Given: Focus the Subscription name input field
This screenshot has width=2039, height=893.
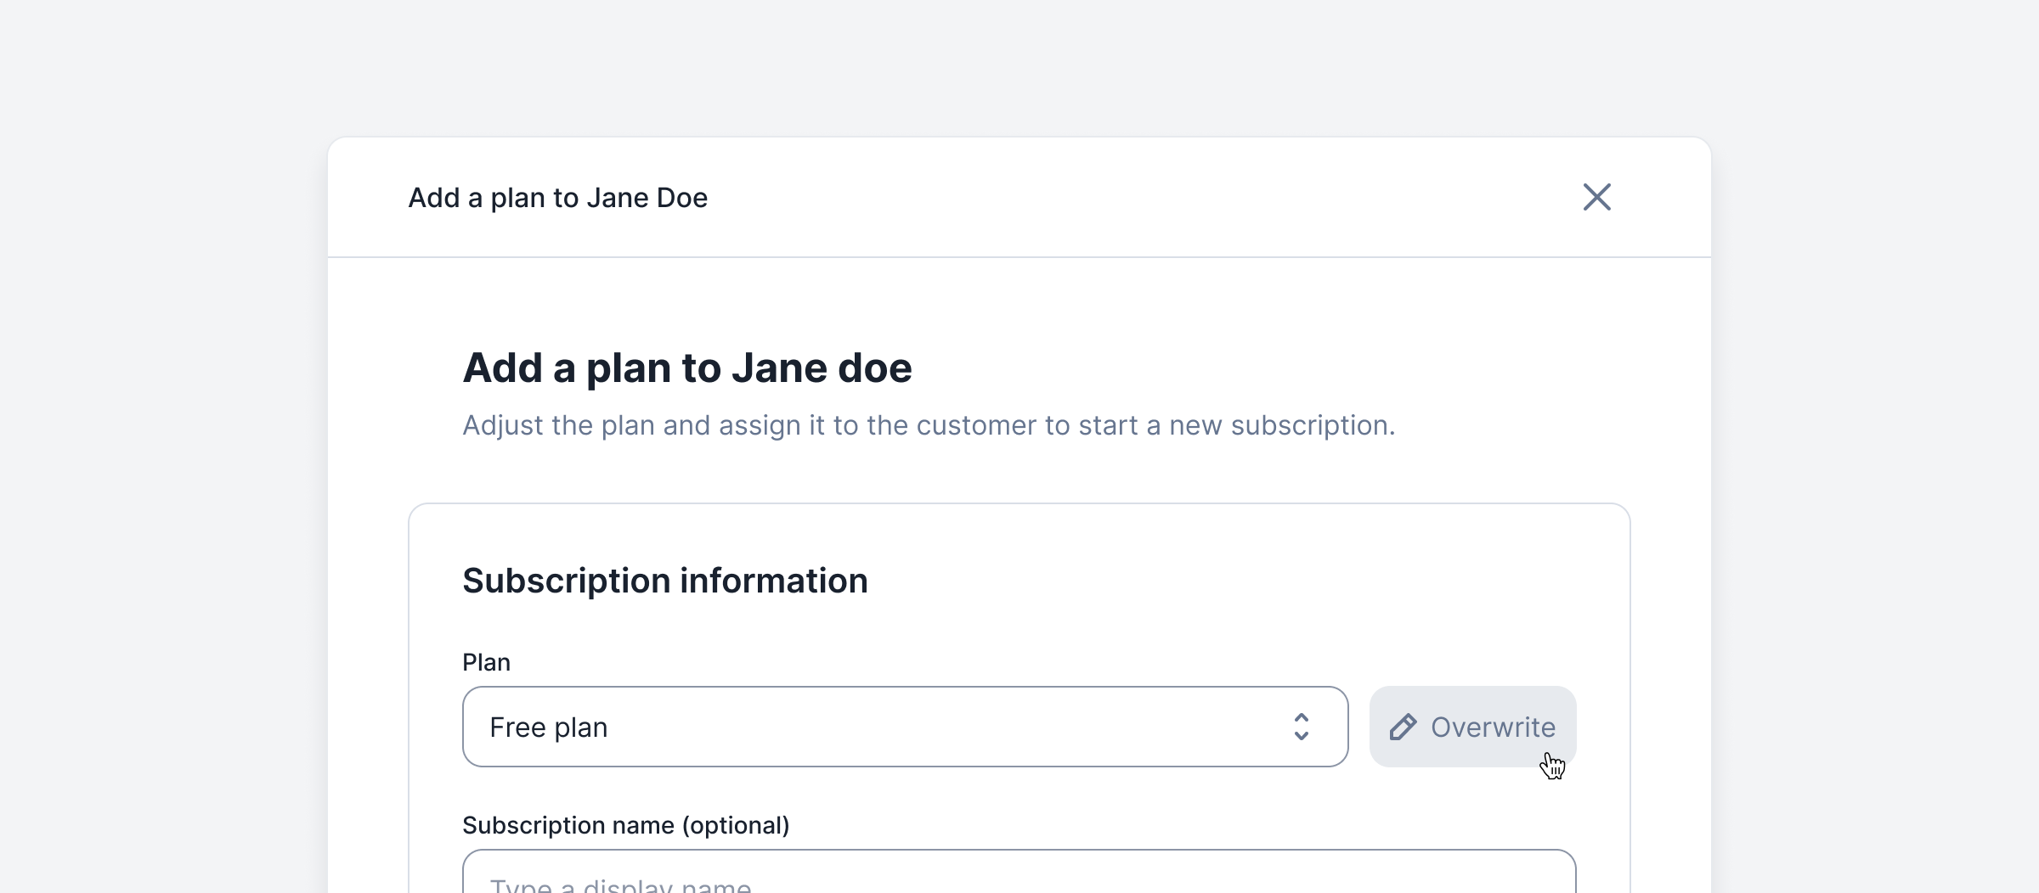Looking at the screenshot, I should pos(1019,872).
